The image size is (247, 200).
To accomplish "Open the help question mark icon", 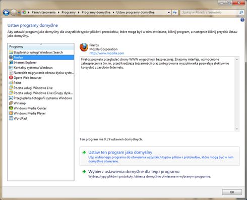I will point(242,20).
